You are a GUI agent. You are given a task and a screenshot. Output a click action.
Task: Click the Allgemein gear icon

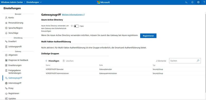pos(6,55)
